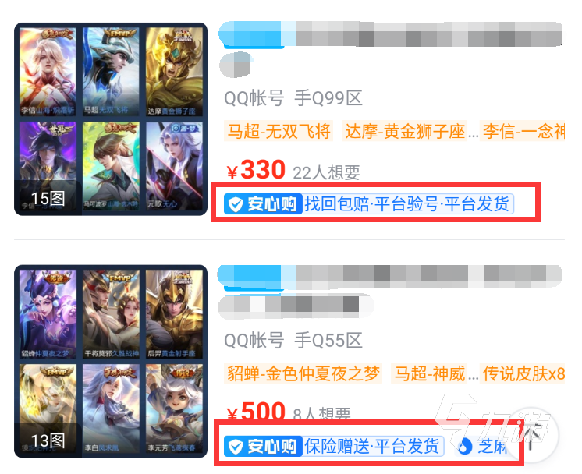
Task: Open the 达摩黄金狮子座 skin thumbnail
Action: [174, 71]
